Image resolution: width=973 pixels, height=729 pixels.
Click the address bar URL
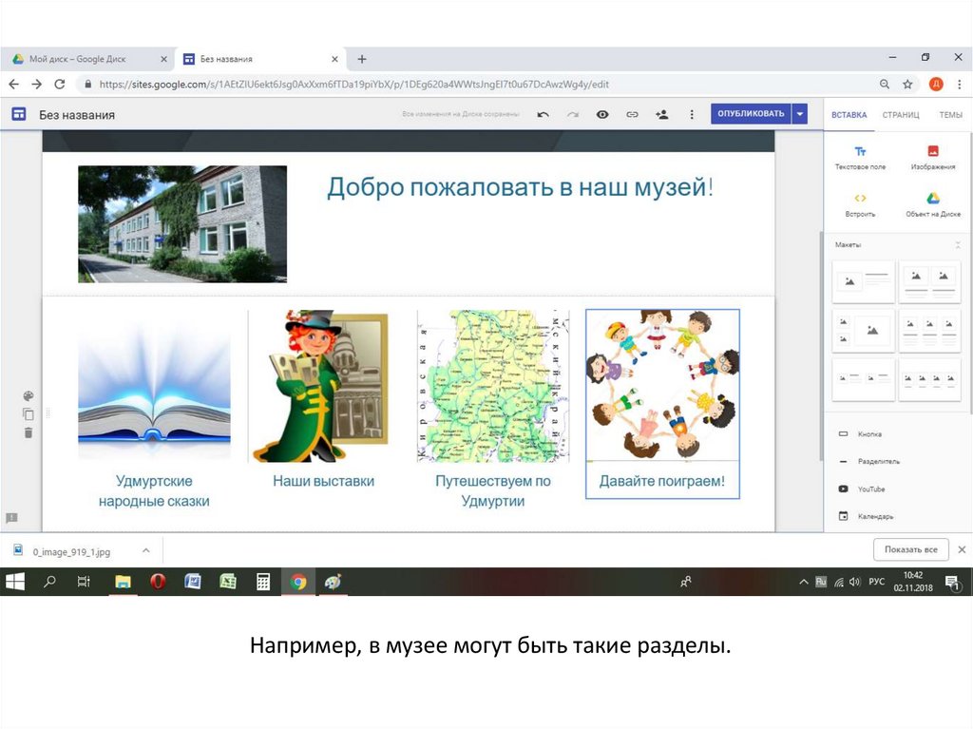coord(353,84)
